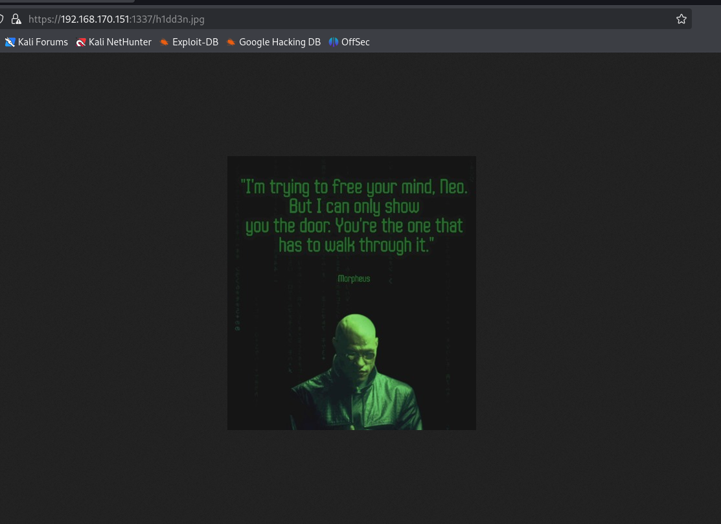
Task: Click the URL address field
Action: pyautogui.click(x=347, y=19)
